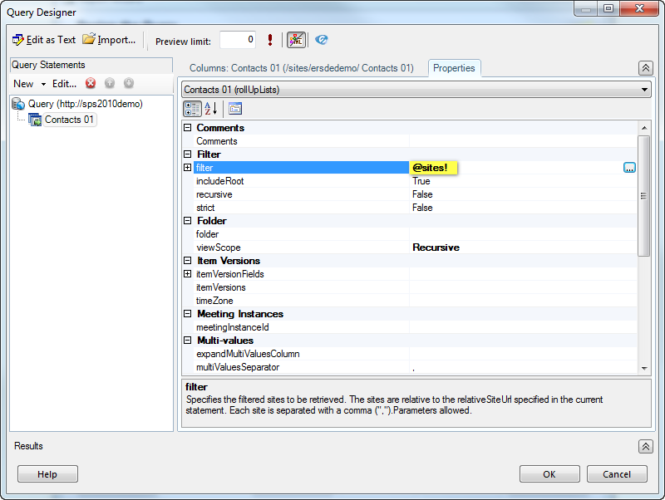Open the New statement dropdown arrow

[x=43, y=84]
